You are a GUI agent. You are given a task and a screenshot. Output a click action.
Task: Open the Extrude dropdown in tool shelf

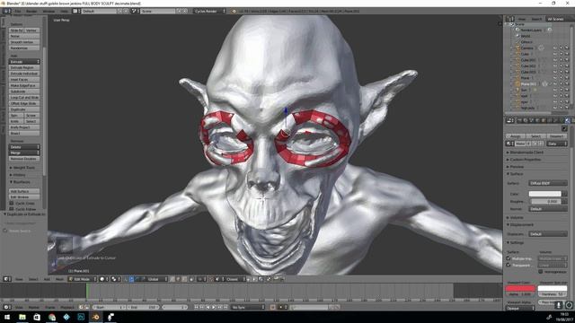pos(24,62)
